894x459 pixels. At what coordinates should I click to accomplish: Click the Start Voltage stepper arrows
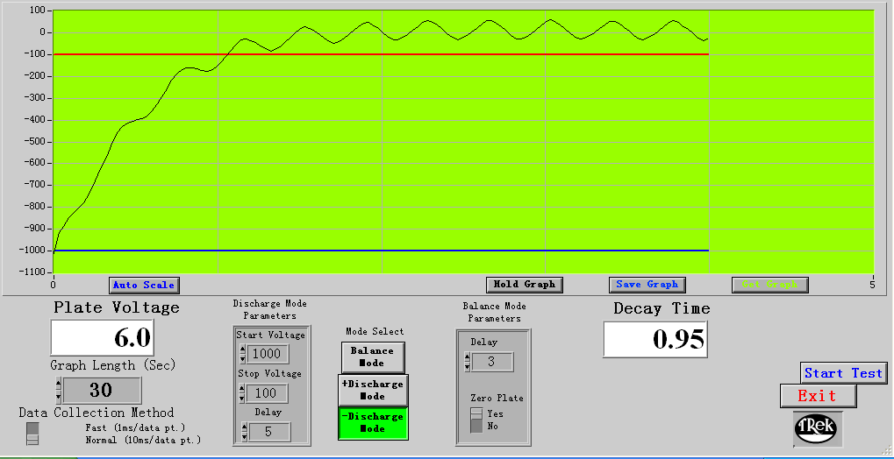tap(242, 353)
